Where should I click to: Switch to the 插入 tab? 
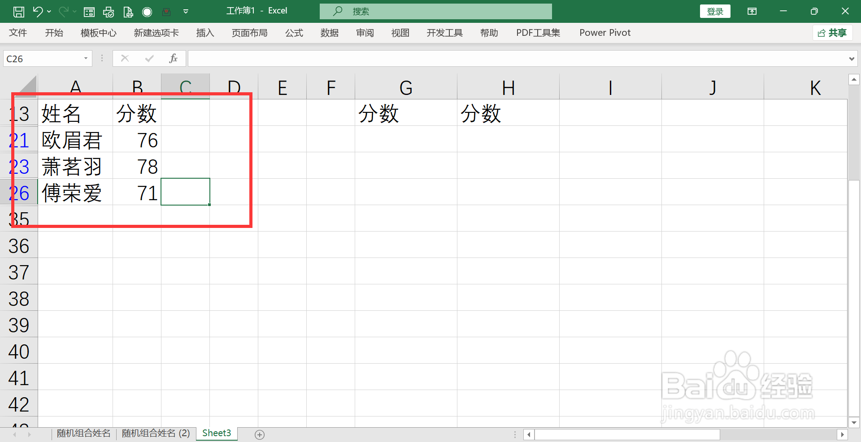pyautogui.click(x=205, y=33)
